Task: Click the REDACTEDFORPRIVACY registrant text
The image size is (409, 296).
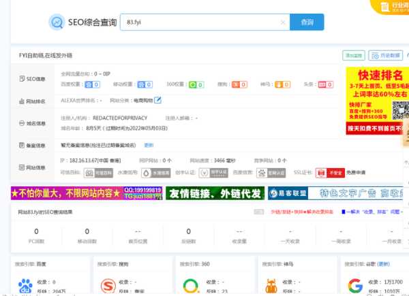Action: tap(120, 118)
